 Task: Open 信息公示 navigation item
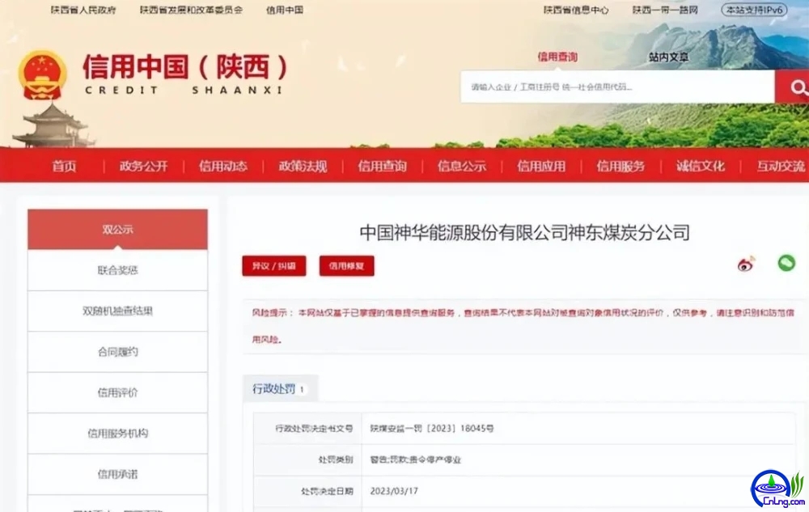(462, 166)
